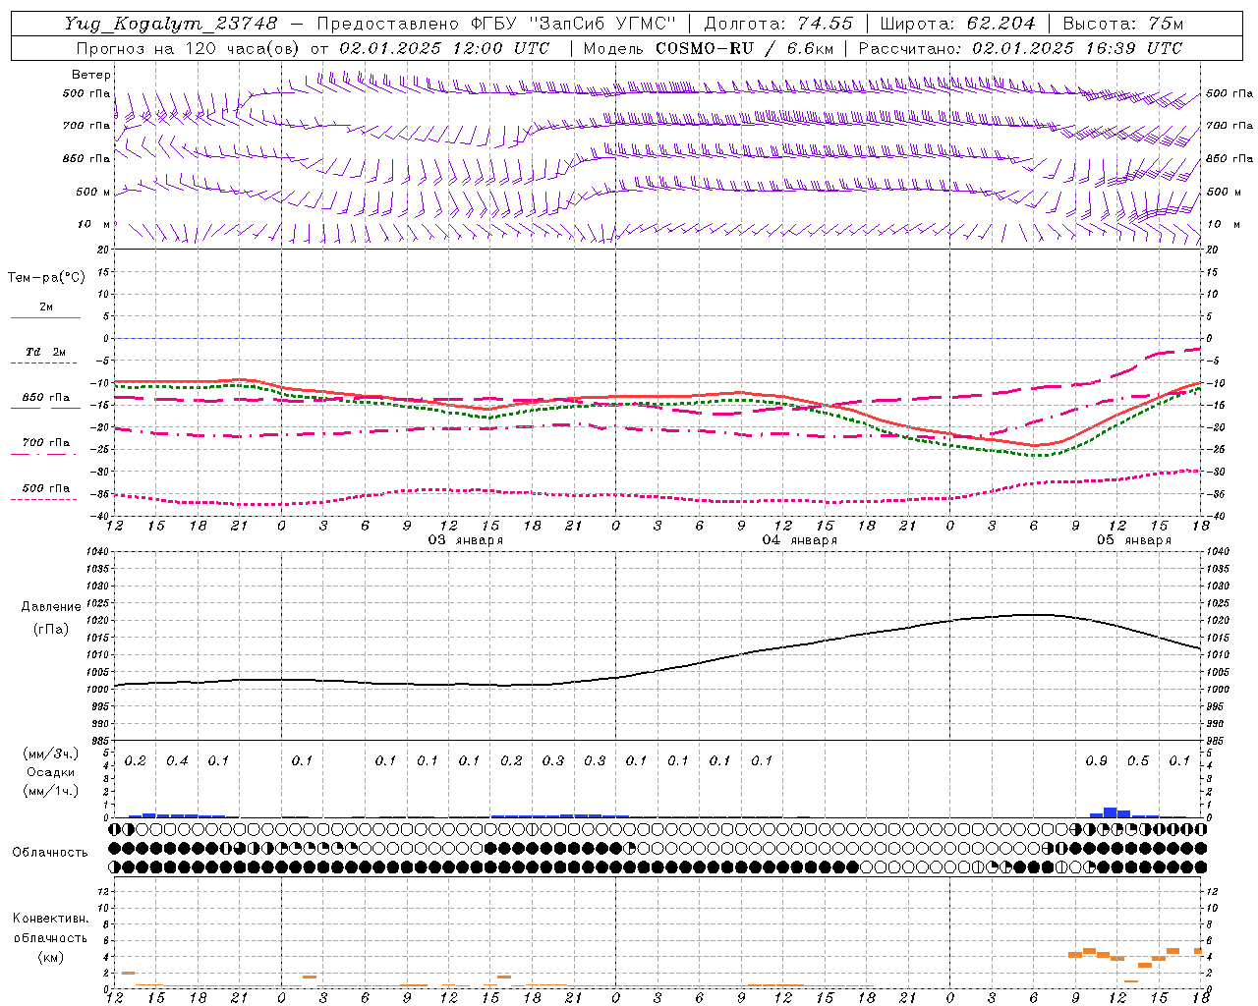Select 500 гПа in the temperature legend

pos(46,488)
